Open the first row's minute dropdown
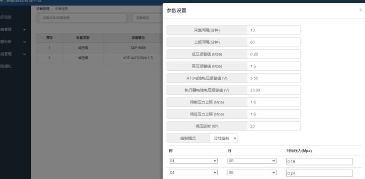Image resolution: width=365 pixels, height=179 pixels. 252,161
